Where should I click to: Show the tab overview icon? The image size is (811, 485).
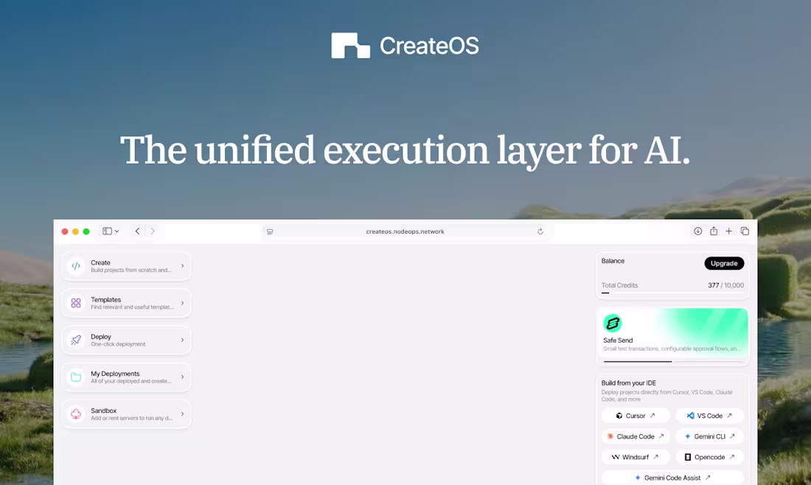pyautogui.click(x=745, y=231)
